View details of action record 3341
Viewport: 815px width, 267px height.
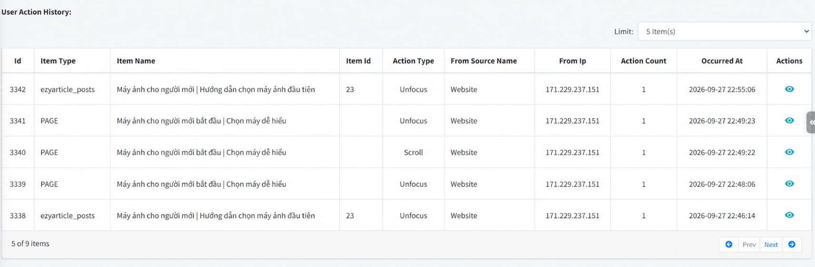point(789,120)
